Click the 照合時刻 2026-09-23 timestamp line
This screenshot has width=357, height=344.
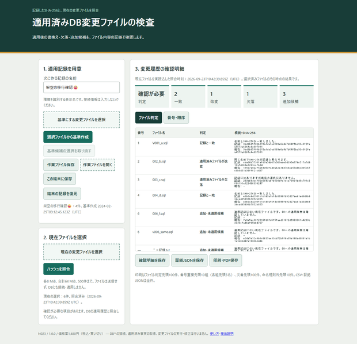point(218,79)
